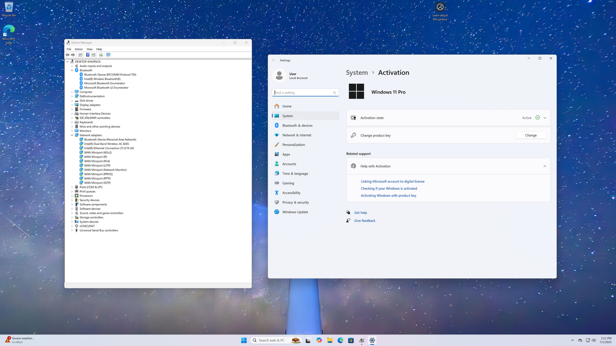Image resolution: width=616 pixels, height=346 pixels.
Task: Open the Action menu in Device Manager
Action: coord(79,49)
